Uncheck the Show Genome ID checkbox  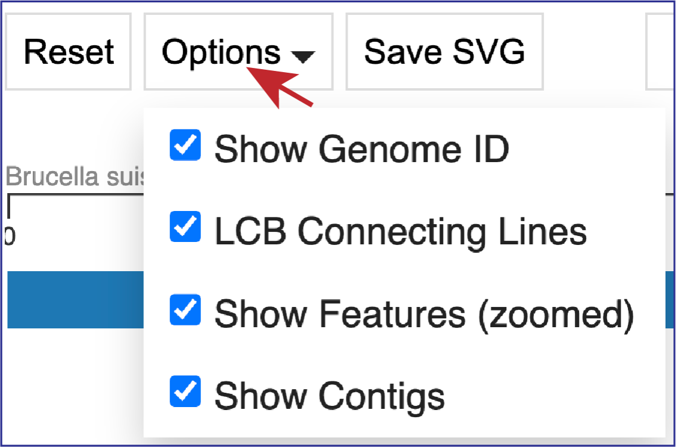[185, 145]
